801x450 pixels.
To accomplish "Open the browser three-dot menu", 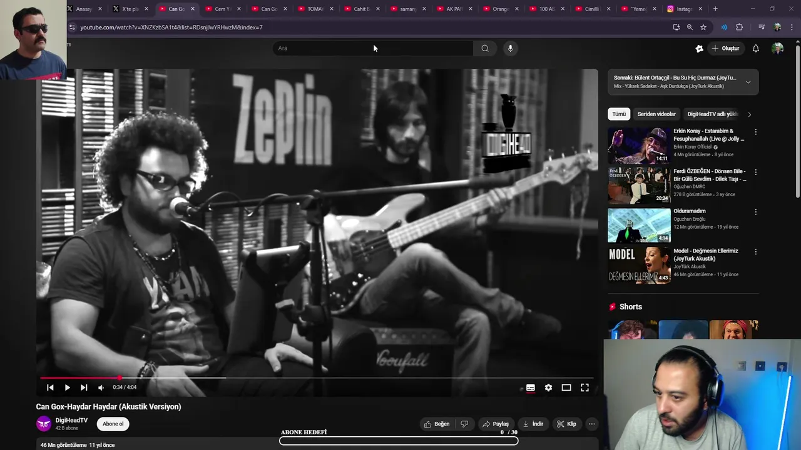I will pyautogui.click(x=792, y=27).
